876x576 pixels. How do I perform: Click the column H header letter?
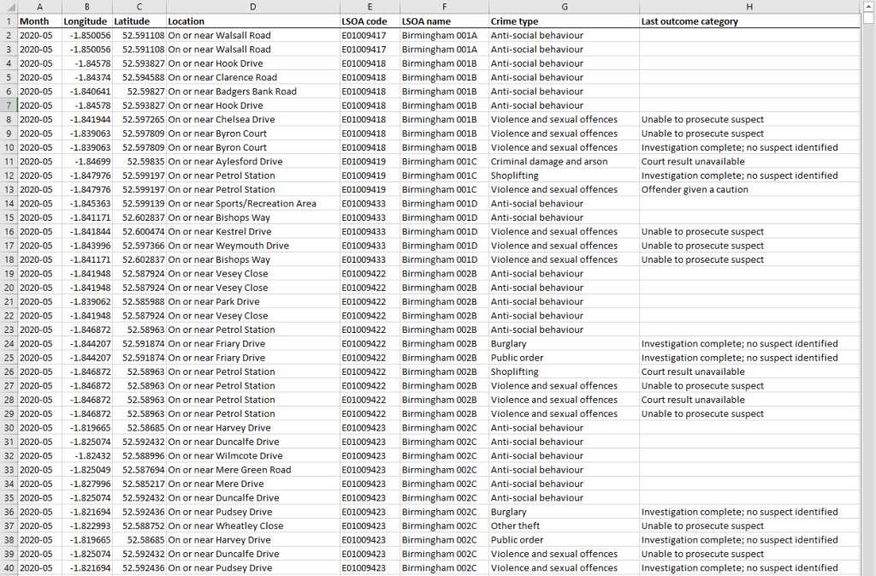tap(749, 7)
